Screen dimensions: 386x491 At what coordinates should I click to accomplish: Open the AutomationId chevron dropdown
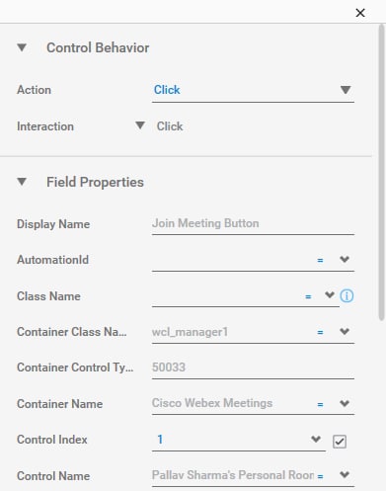[x=345, y=259]
